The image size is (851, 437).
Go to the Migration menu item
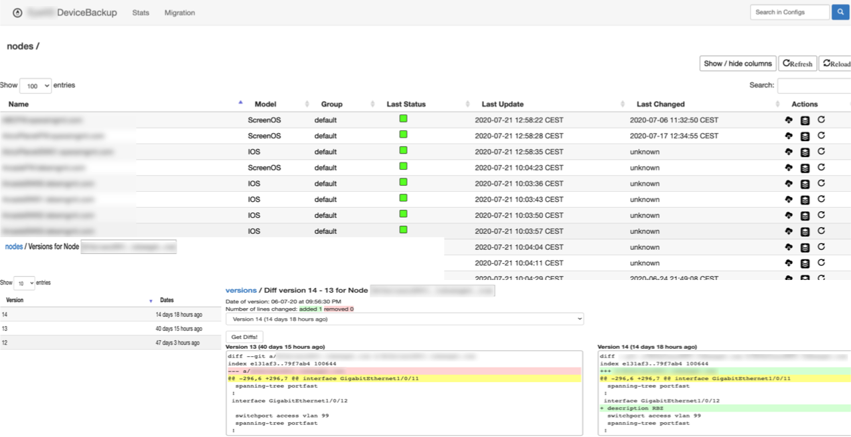click(179, 13)
